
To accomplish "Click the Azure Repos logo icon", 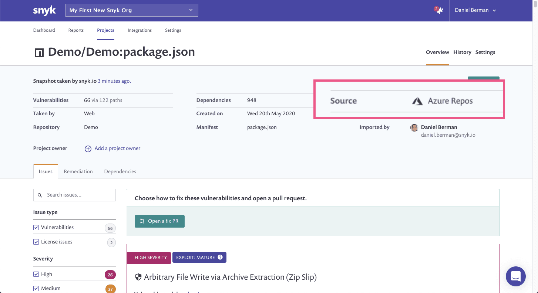I will pyautogui.click(x=417, y=101).
